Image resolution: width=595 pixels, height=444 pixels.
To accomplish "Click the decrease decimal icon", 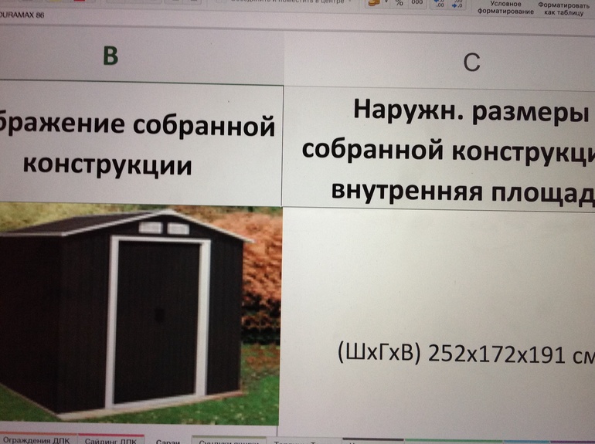I will pos(459,4).
